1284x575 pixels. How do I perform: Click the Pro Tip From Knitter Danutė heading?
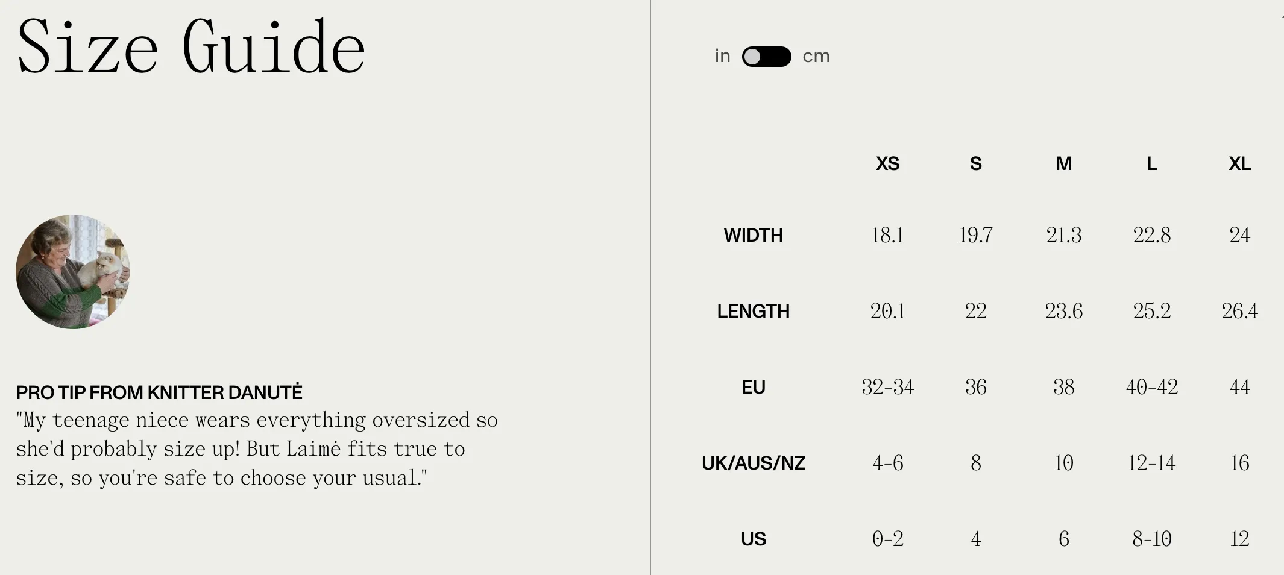tap(159, 392)
